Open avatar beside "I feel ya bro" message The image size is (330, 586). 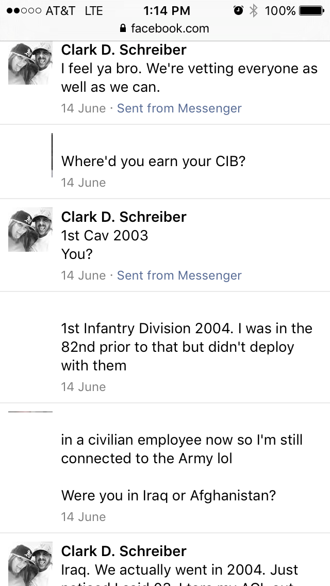(30, 64)
